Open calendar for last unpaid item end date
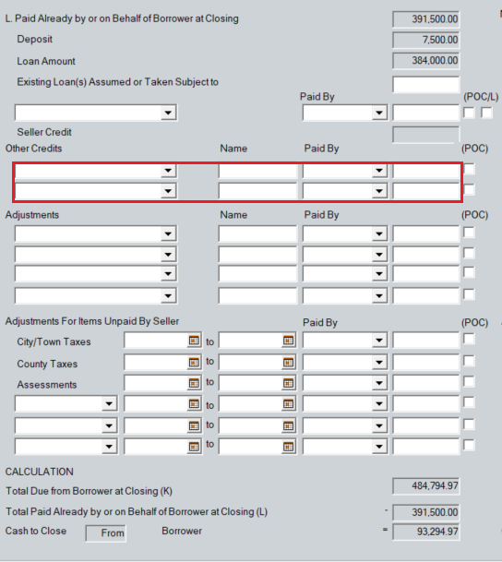Viewport: 502px width, 562px height. 288,447
